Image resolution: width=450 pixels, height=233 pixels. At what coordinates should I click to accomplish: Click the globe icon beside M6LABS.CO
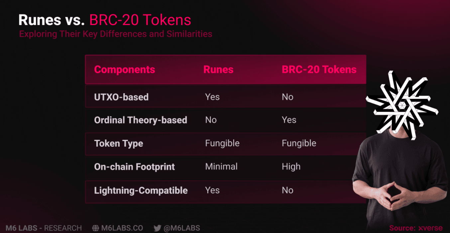[x=95, y=228]
